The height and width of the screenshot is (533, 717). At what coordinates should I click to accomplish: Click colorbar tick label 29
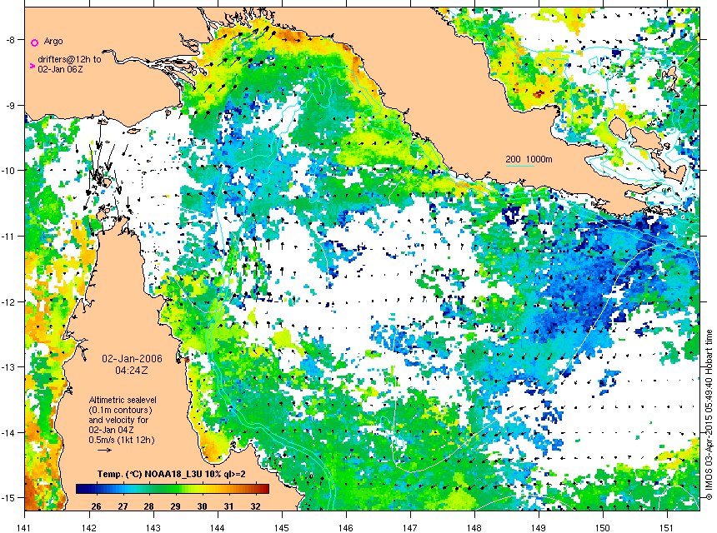pyautogui.click(x=176, y=506)
